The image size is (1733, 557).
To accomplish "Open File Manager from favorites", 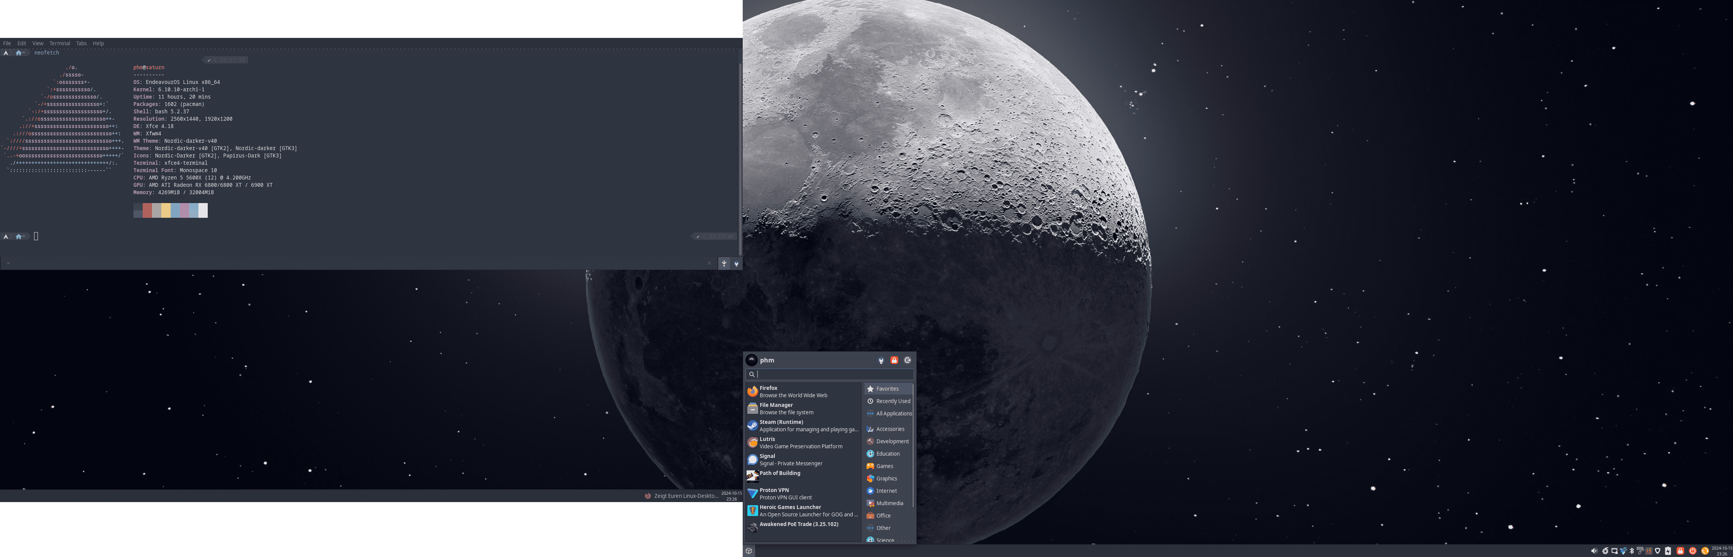I will coord(803,408).
